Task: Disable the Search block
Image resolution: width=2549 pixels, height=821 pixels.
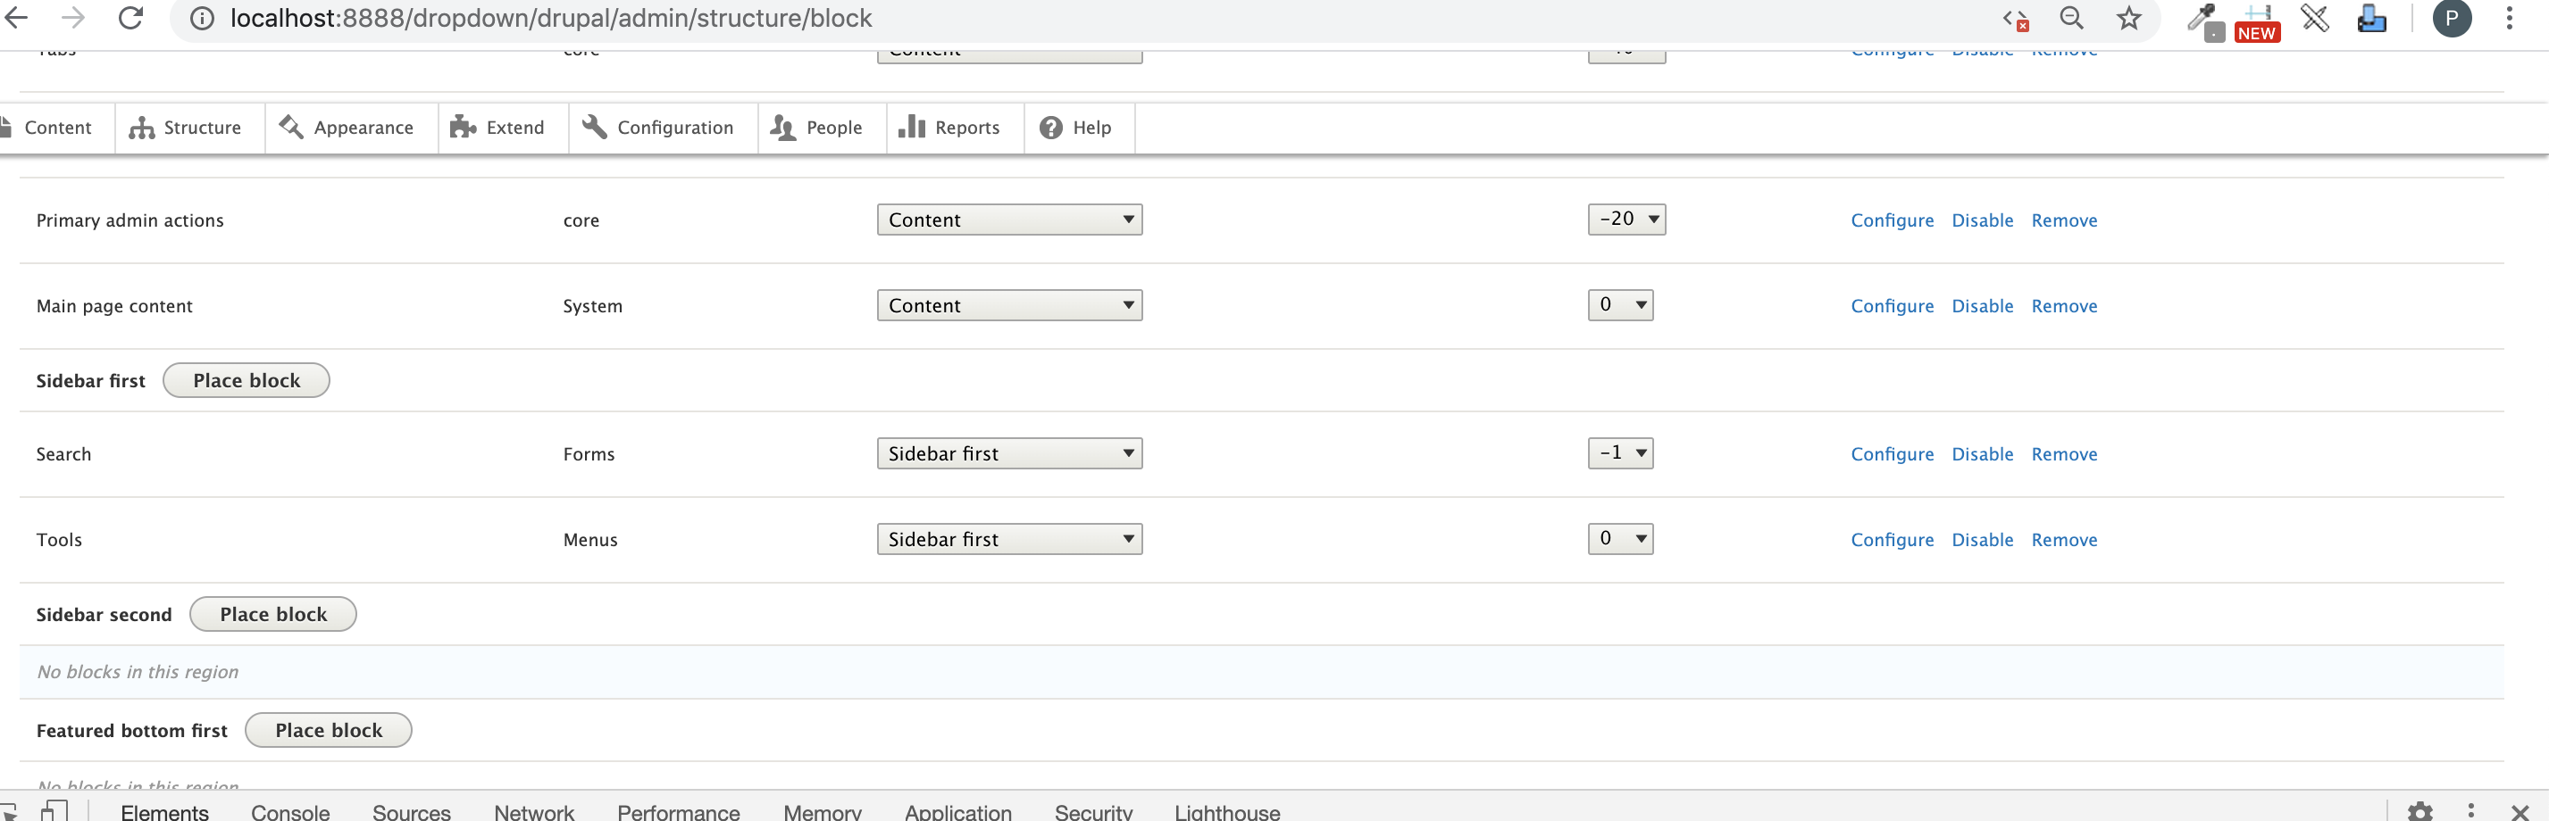Action: tap(1983, 453)
